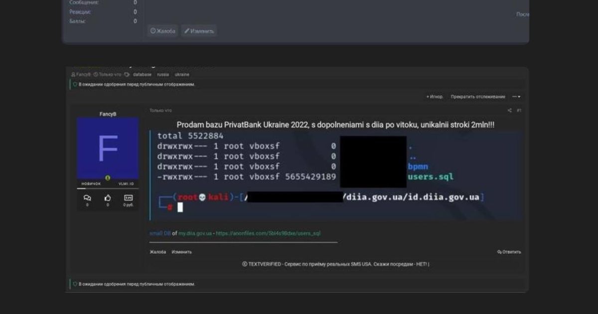This screenshot has height=314, width=598.
Task: Click the money balance icon showing 0 руб.
Action: [x=128, y=198]
